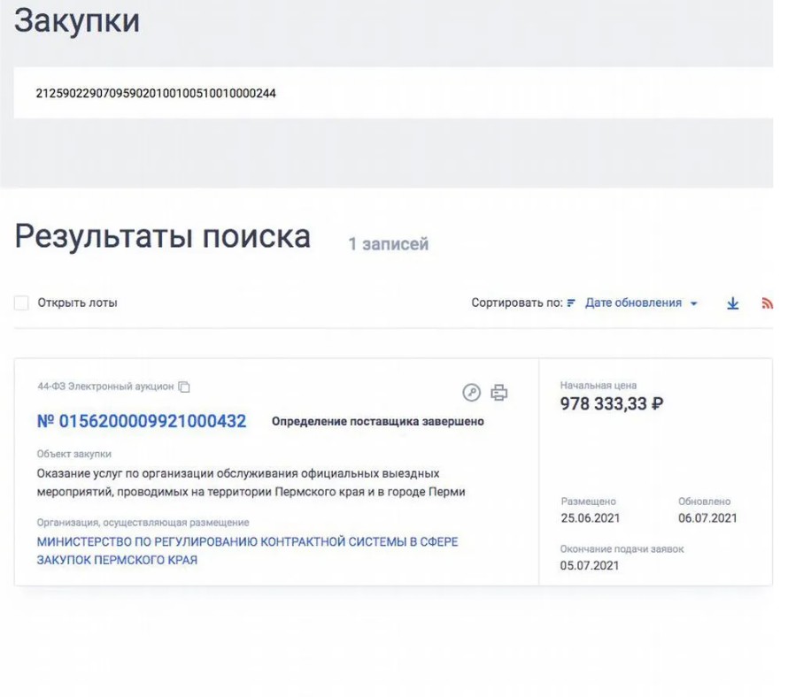Download the search results

click(x=732, y=303)
